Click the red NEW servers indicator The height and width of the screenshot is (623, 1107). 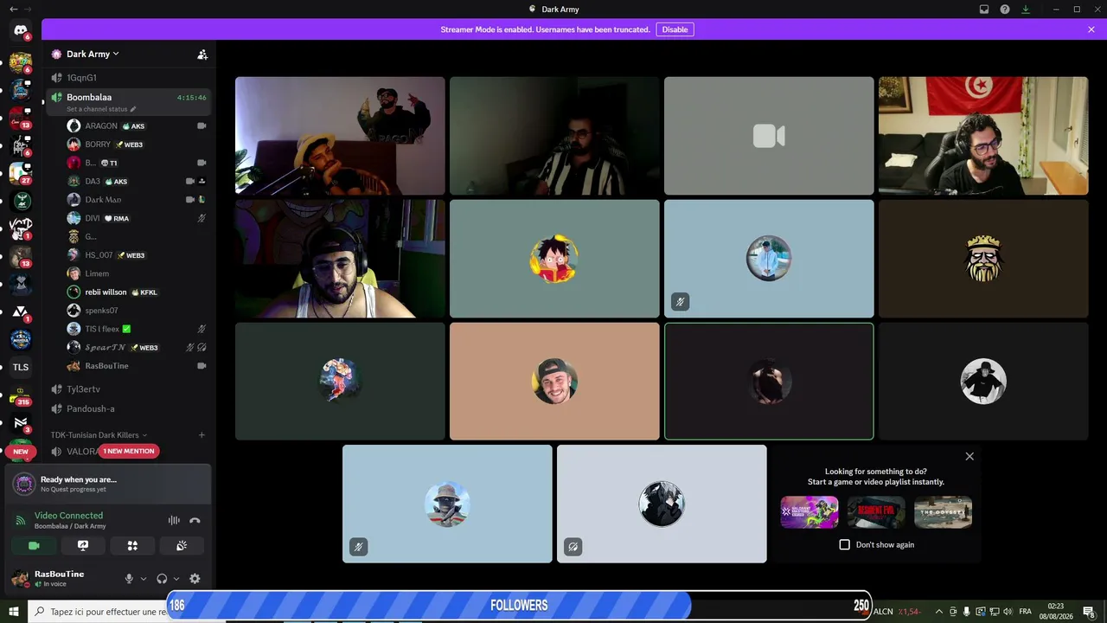tap(21, 452)
